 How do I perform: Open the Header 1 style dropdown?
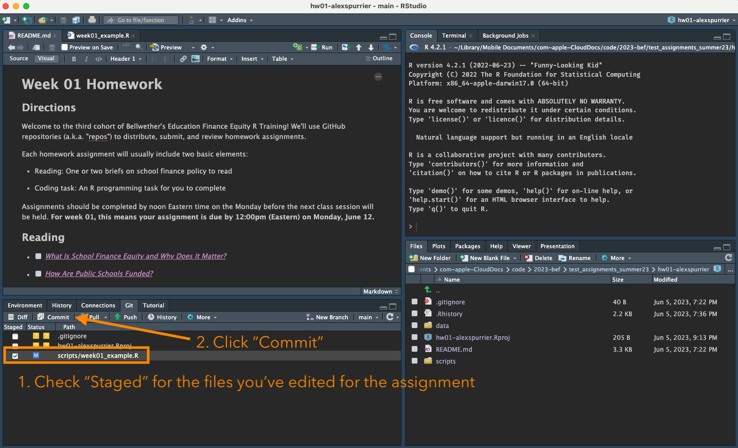coord(126,59)
